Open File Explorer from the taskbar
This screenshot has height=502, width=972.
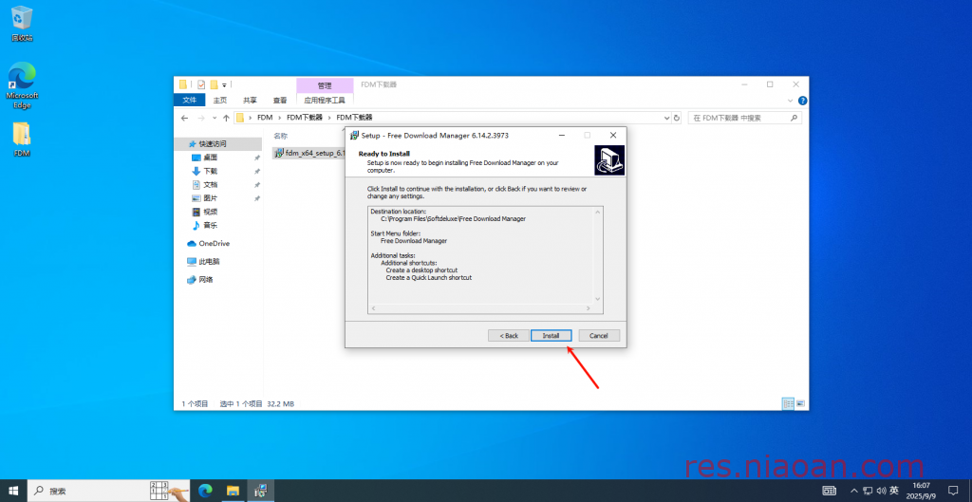tap(234, 491)
